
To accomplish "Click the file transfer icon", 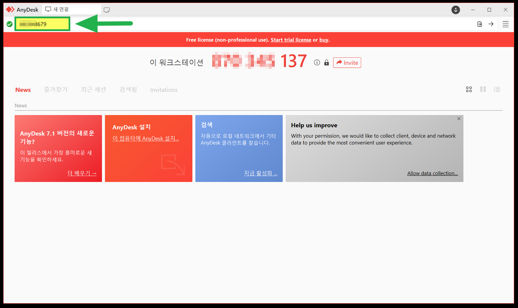I will (x=480, y=24).
